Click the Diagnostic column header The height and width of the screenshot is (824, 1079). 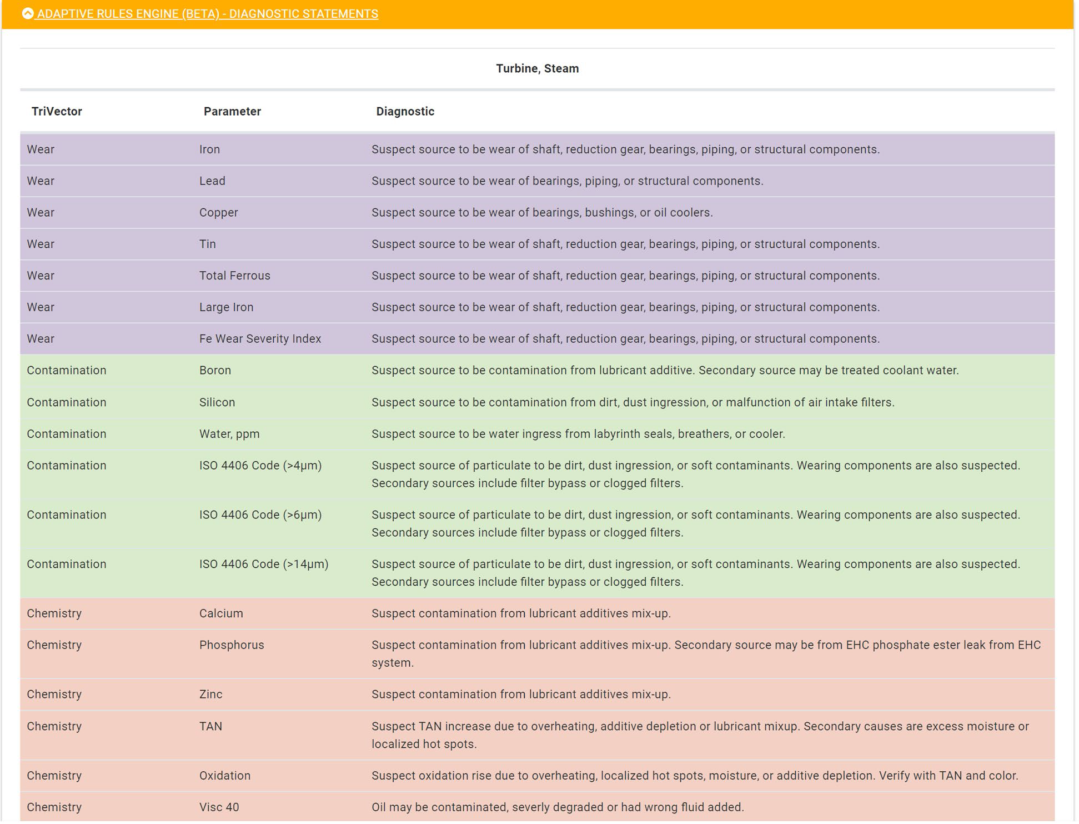click(405, 111)
